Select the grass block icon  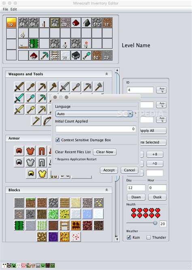click(30, 203)
